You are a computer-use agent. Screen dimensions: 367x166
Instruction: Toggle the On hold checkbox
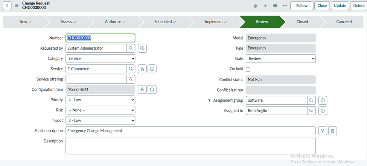pos(248,69)
